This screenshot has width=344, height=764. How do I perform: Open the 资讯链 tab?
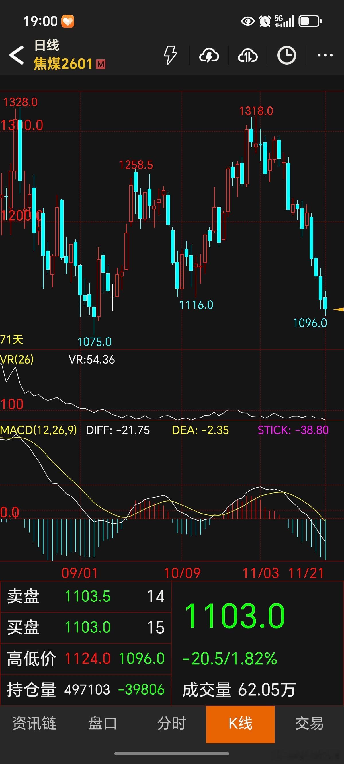[34, 723]
